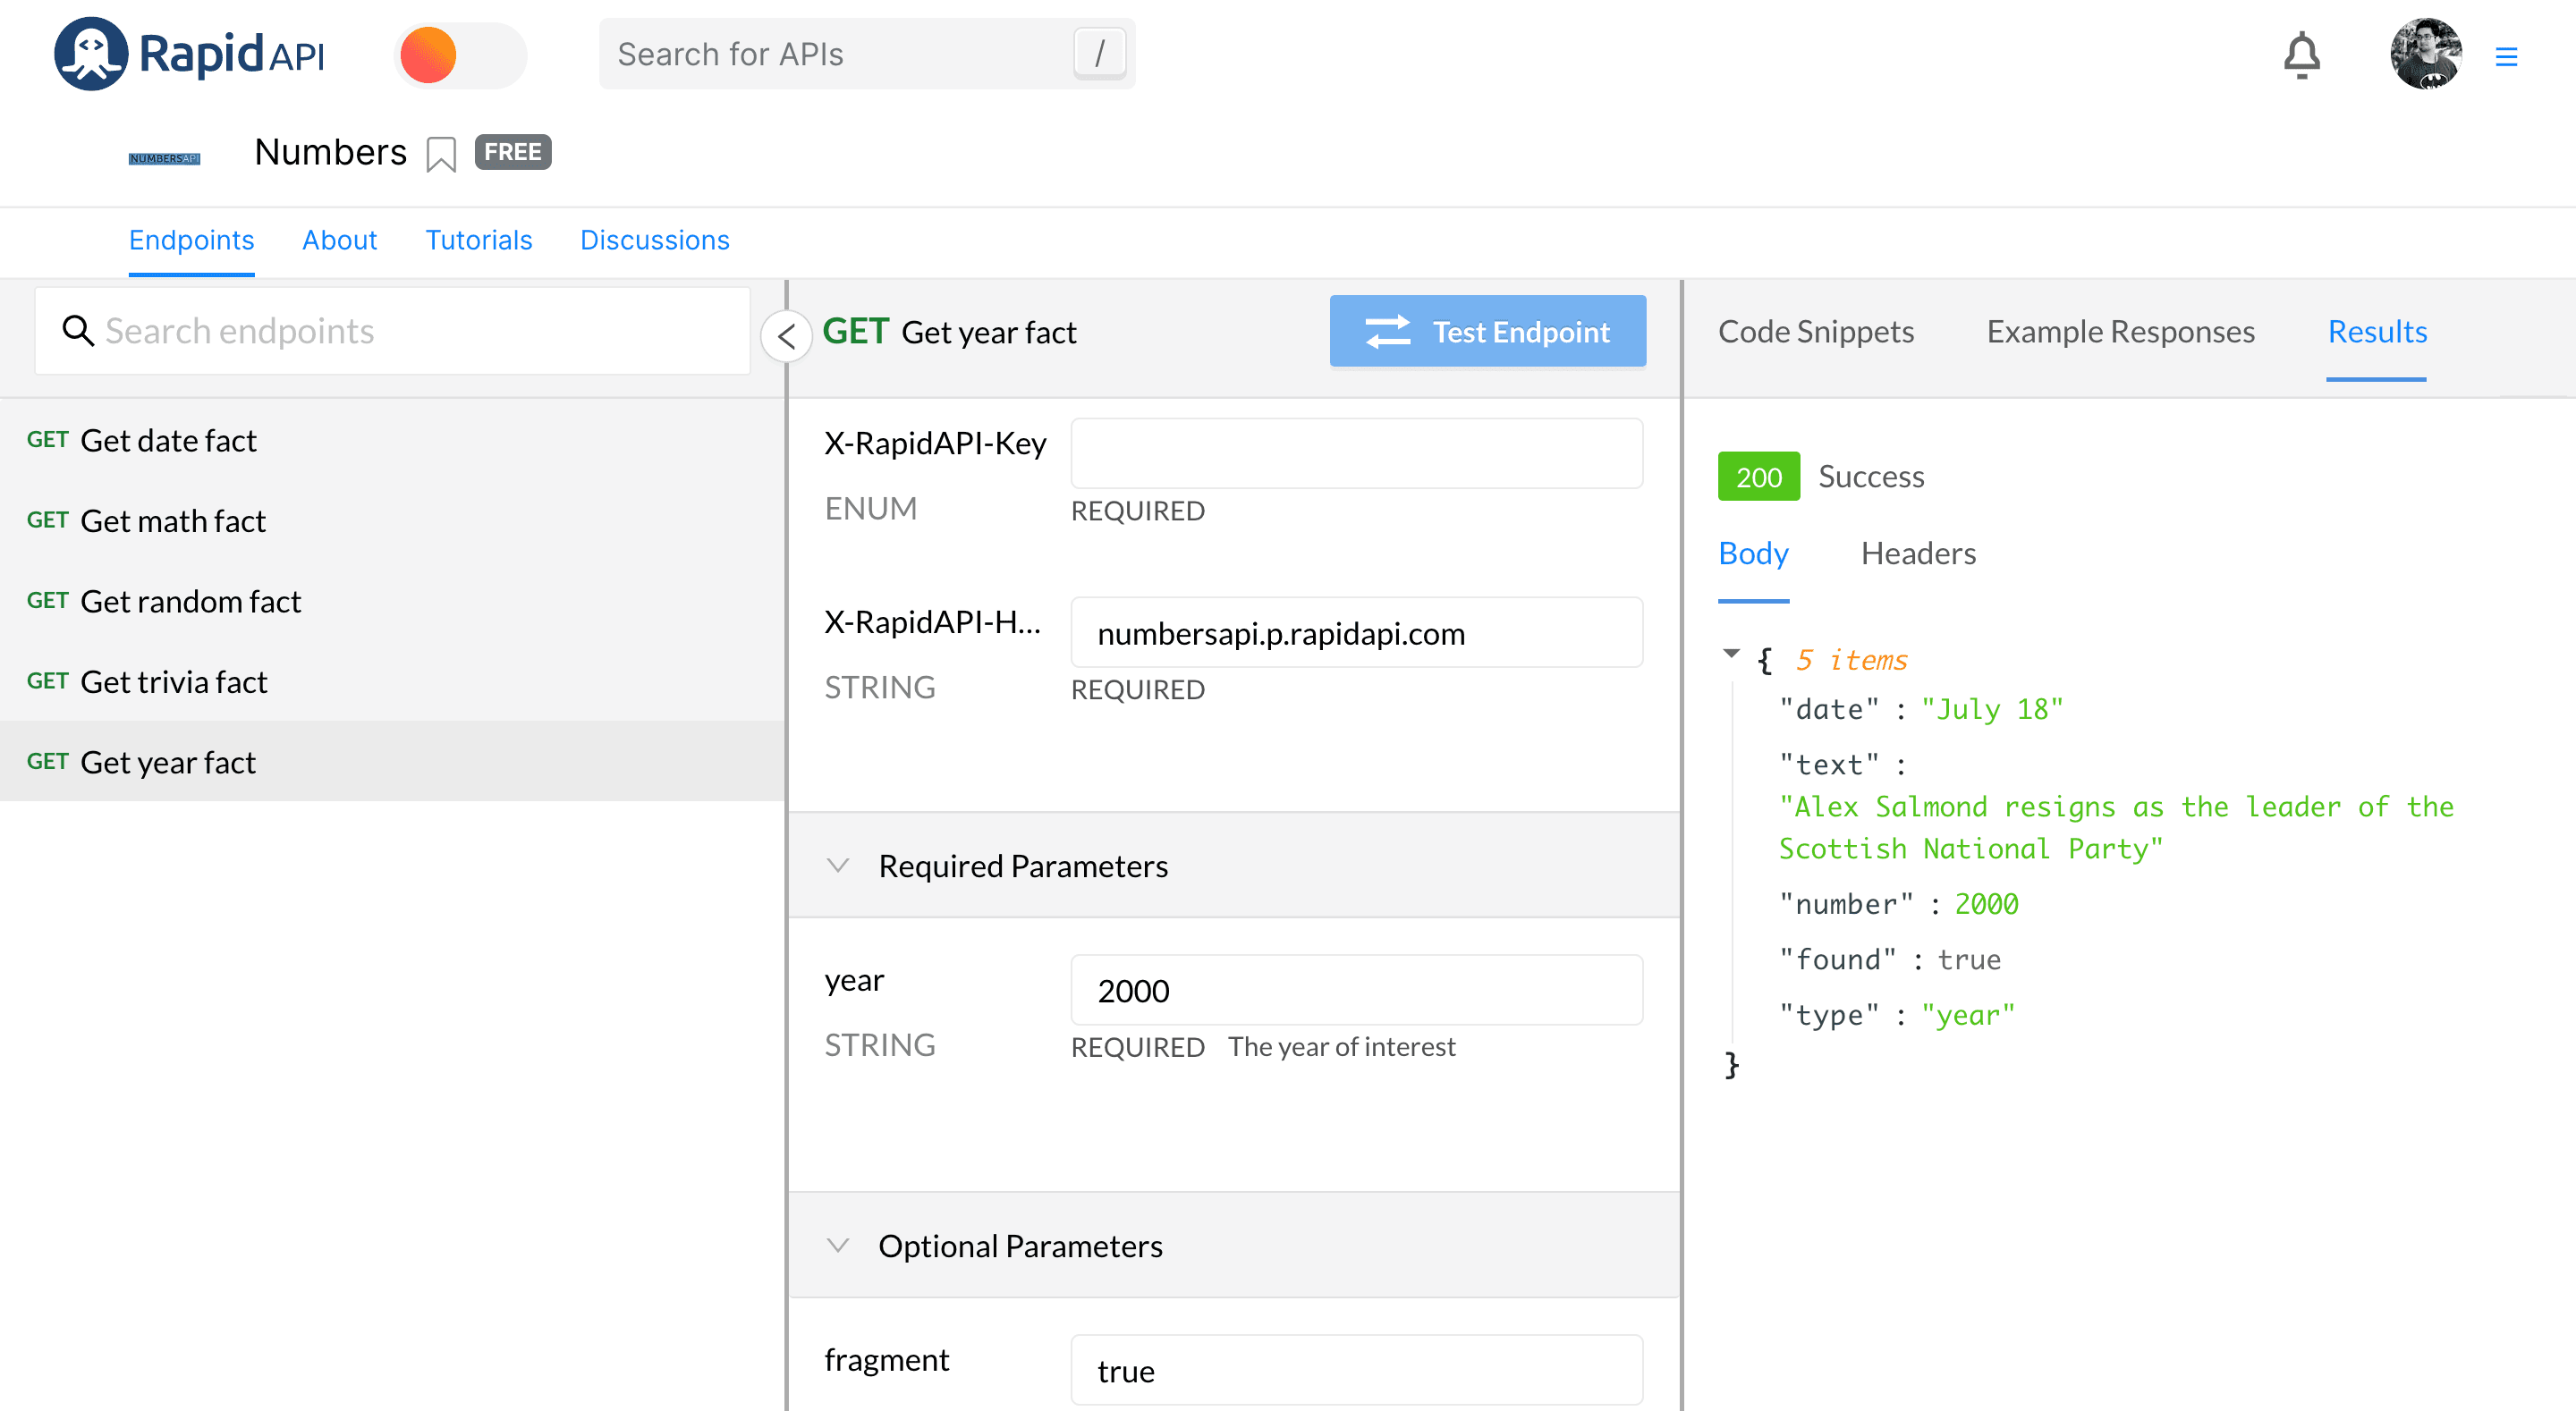Click the number value 2000 in results
The width and height of the screenshot is (2576, 1411).
pyautogui.click(x=1986, y=904)
